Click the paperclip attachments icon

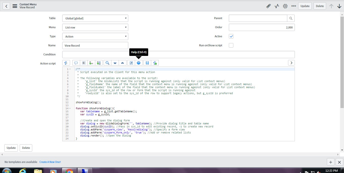point(268,6)
